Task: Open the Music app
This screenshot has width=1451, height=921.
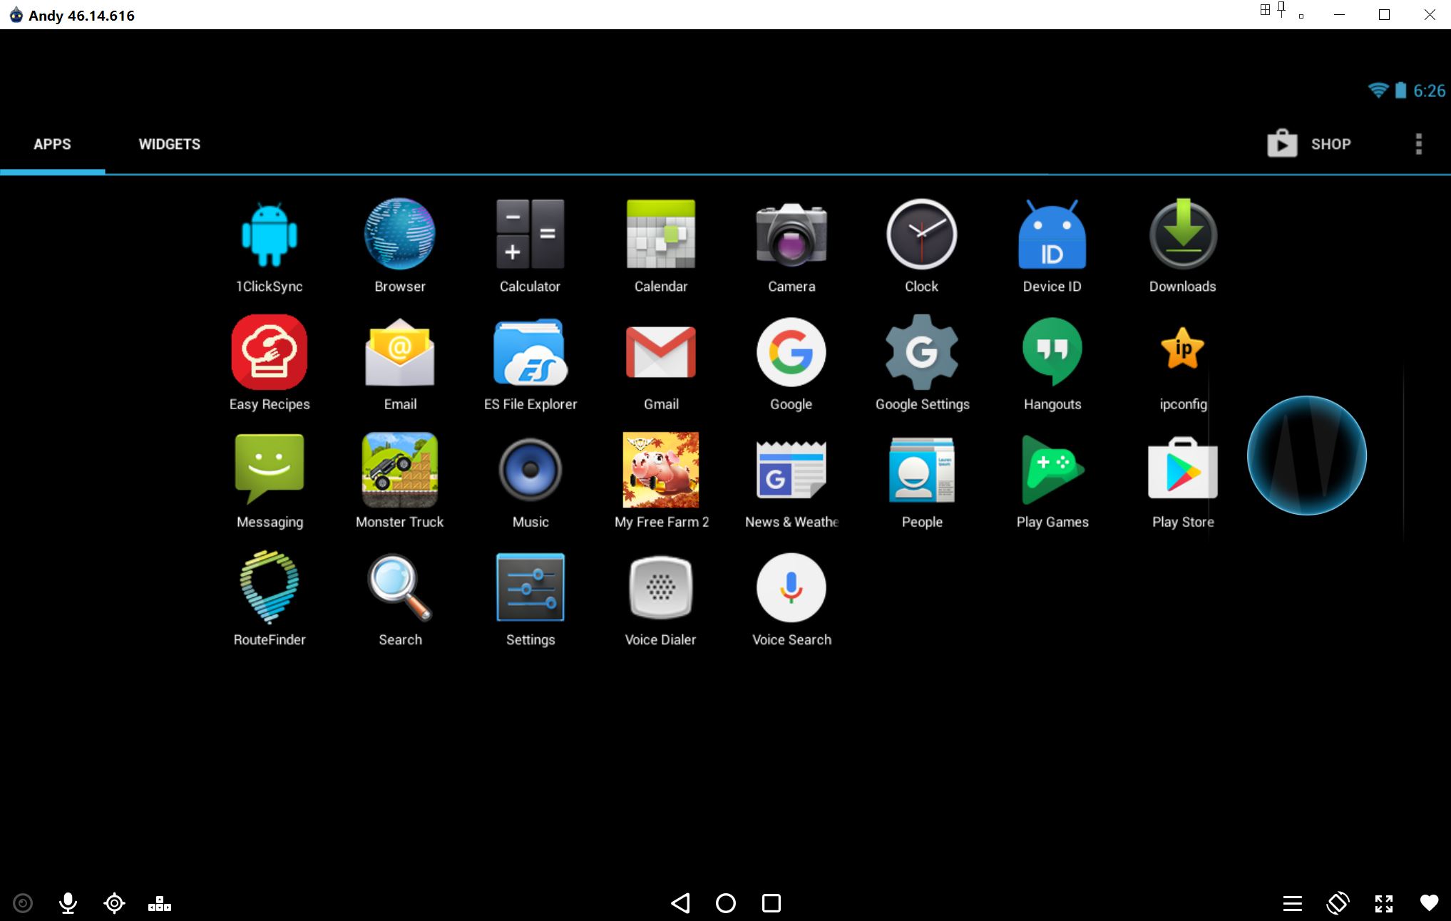Action: (530, 481)
